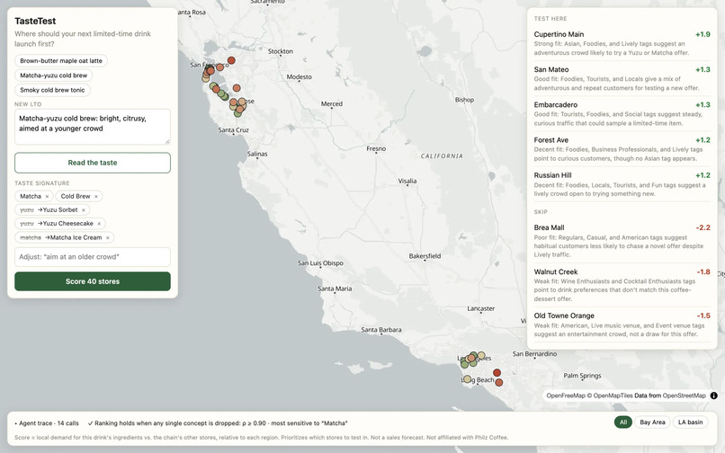This screenshot has width=725, height=453.
Task: Switch region filter to All
Action: [x=623, y=422]
